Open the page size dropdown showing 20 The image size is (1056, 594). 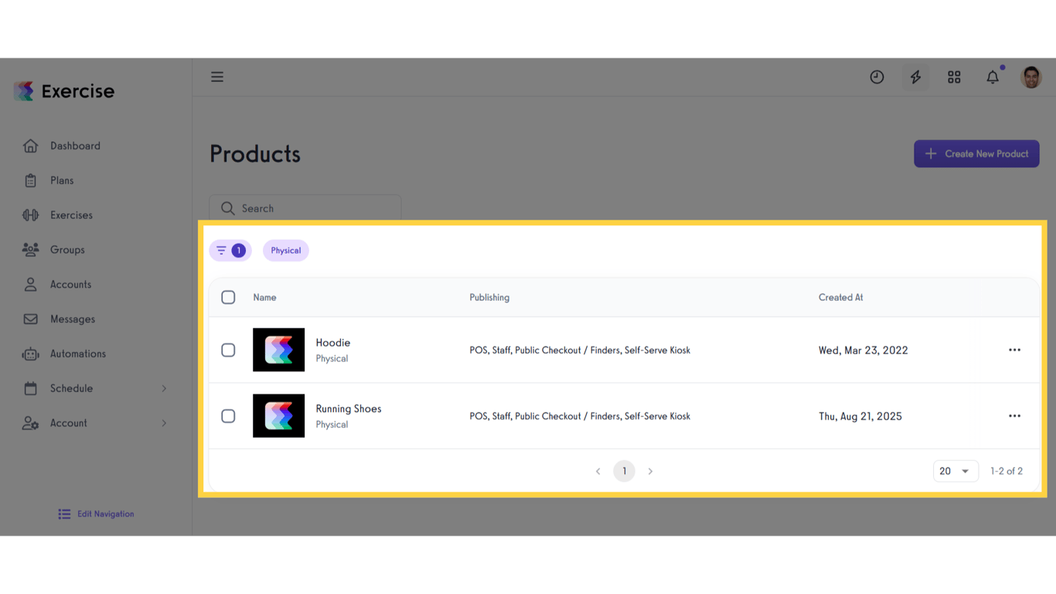coord(956,470)
